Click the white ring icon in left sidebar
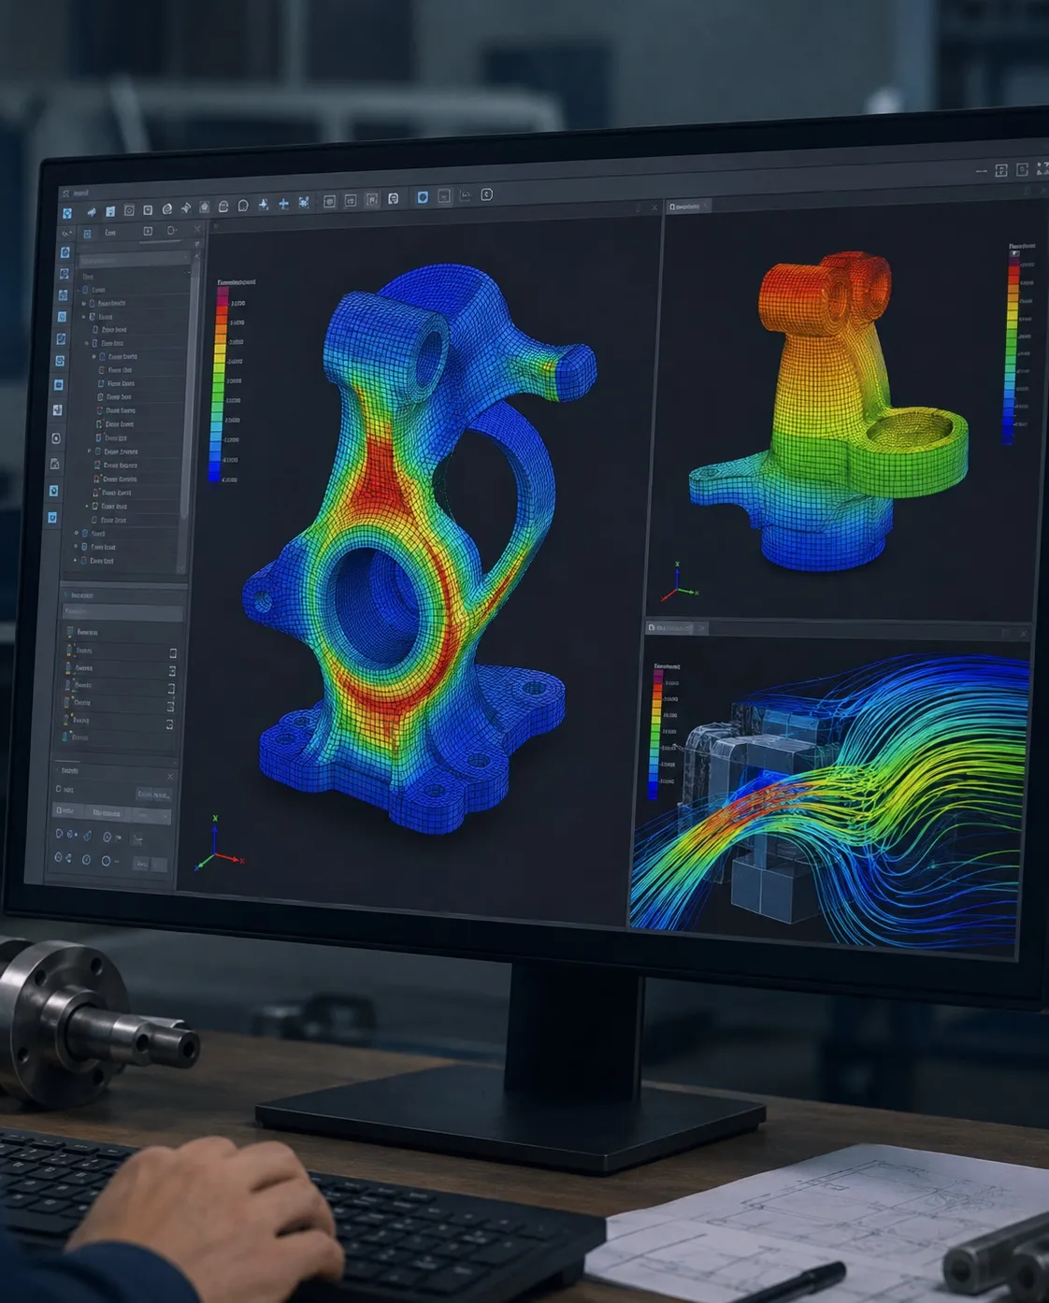The height and width of the screenshot is (1303, 1049). tap(56, 437)
